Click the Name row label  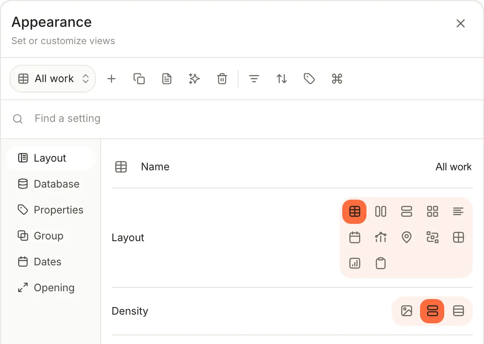pyautogui.click(x=155, y=167)
